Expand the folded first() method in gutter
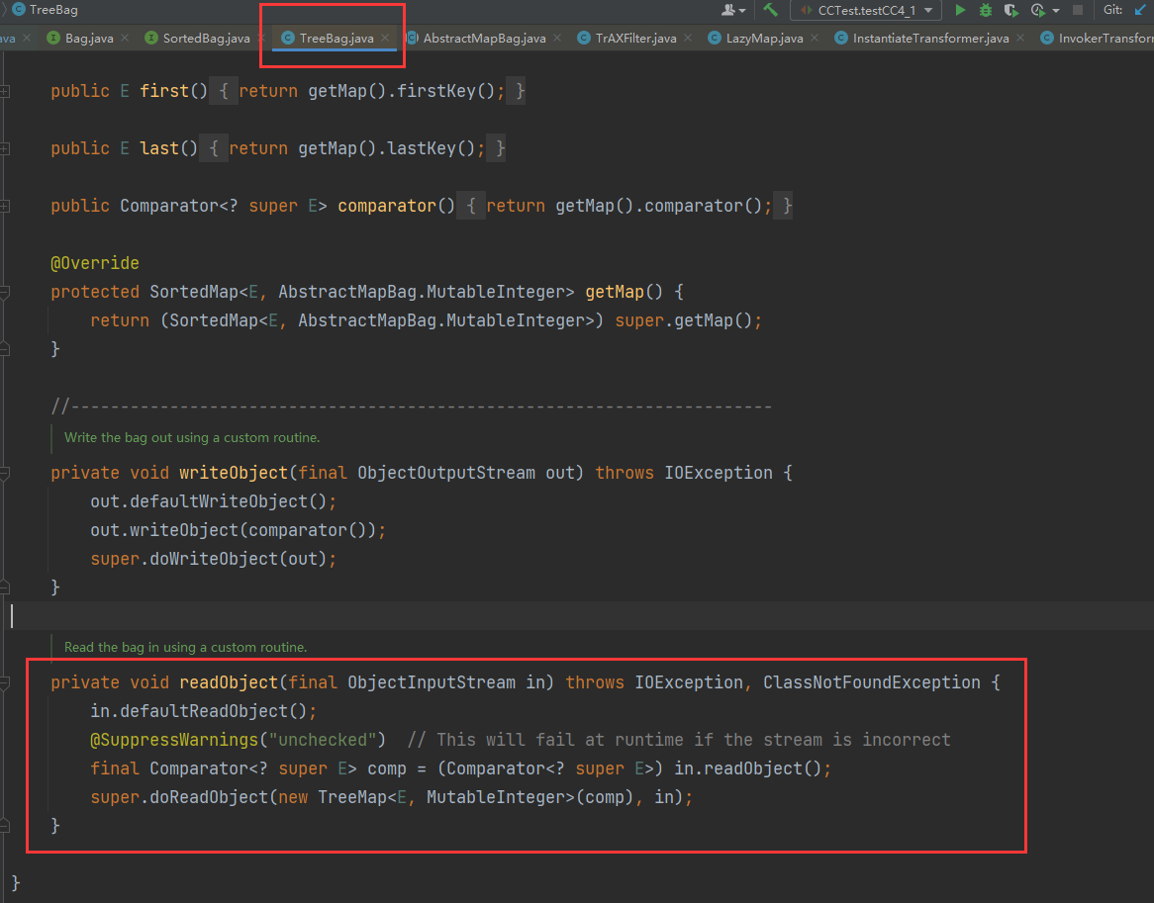This screenshot has width=1154, height=903. pos(4,91)
